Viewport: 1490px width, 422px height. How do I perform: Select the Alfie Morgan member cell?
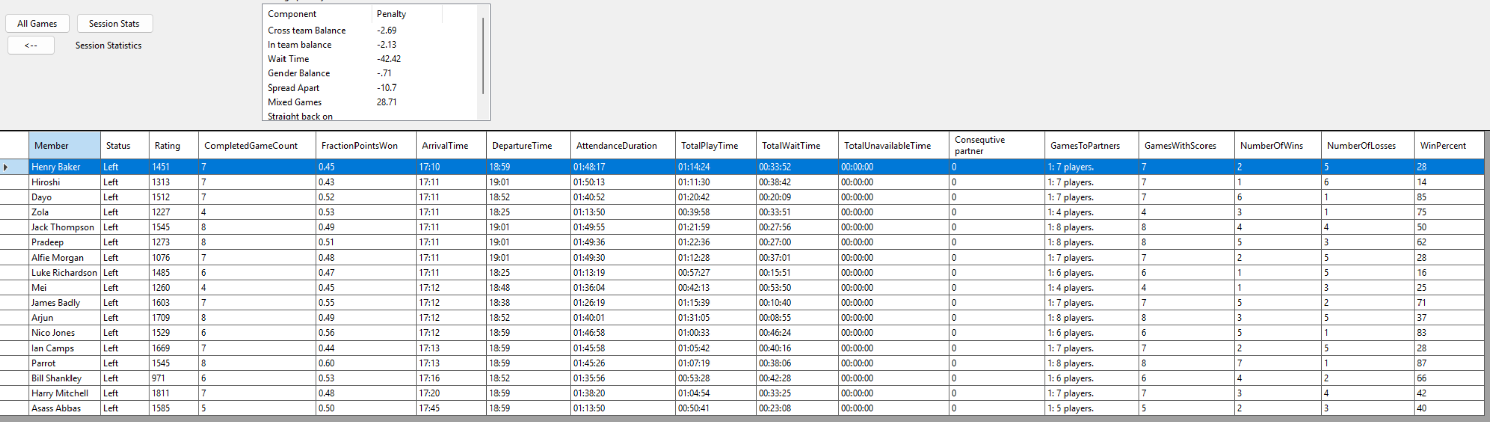pyautogui.click(x=64, y=257)
